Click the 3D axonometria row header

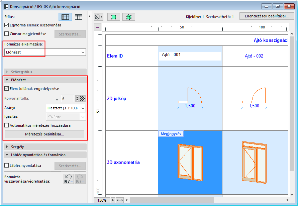(132, 162)
